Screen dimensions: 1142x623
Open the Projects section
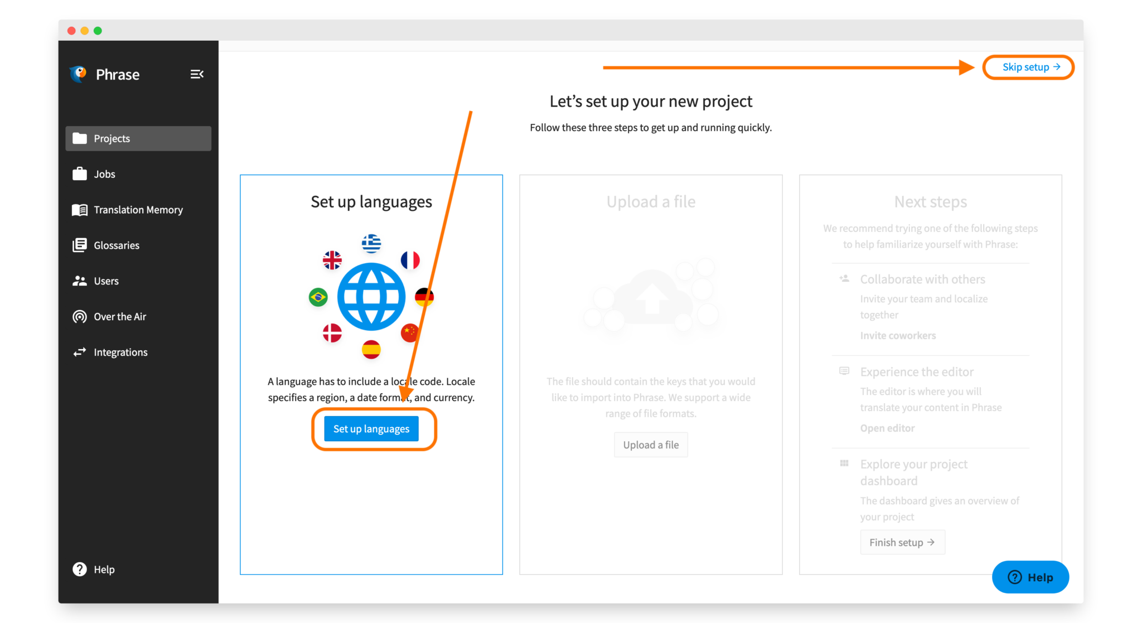[x=112, y=138]
